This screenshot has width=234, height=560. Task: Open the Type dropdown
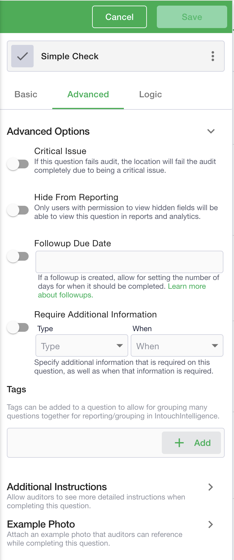(x=82, y=345)
